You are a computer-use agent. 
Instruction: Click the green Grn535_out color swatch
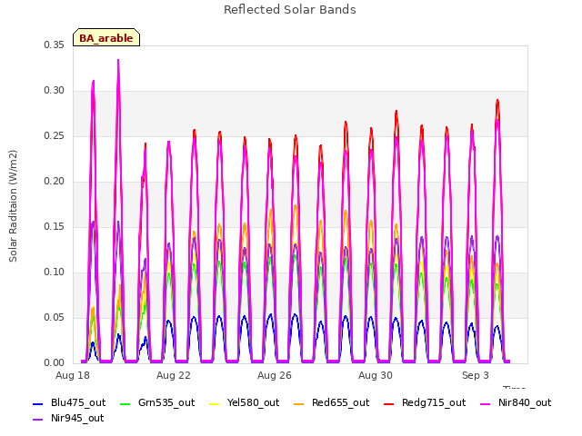(x=125, y=403)
